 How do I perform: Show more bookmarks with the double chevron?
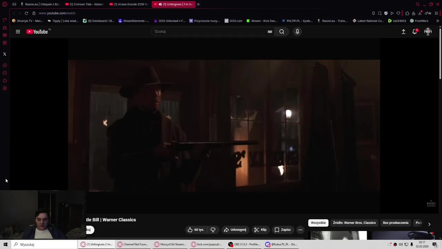438,21
